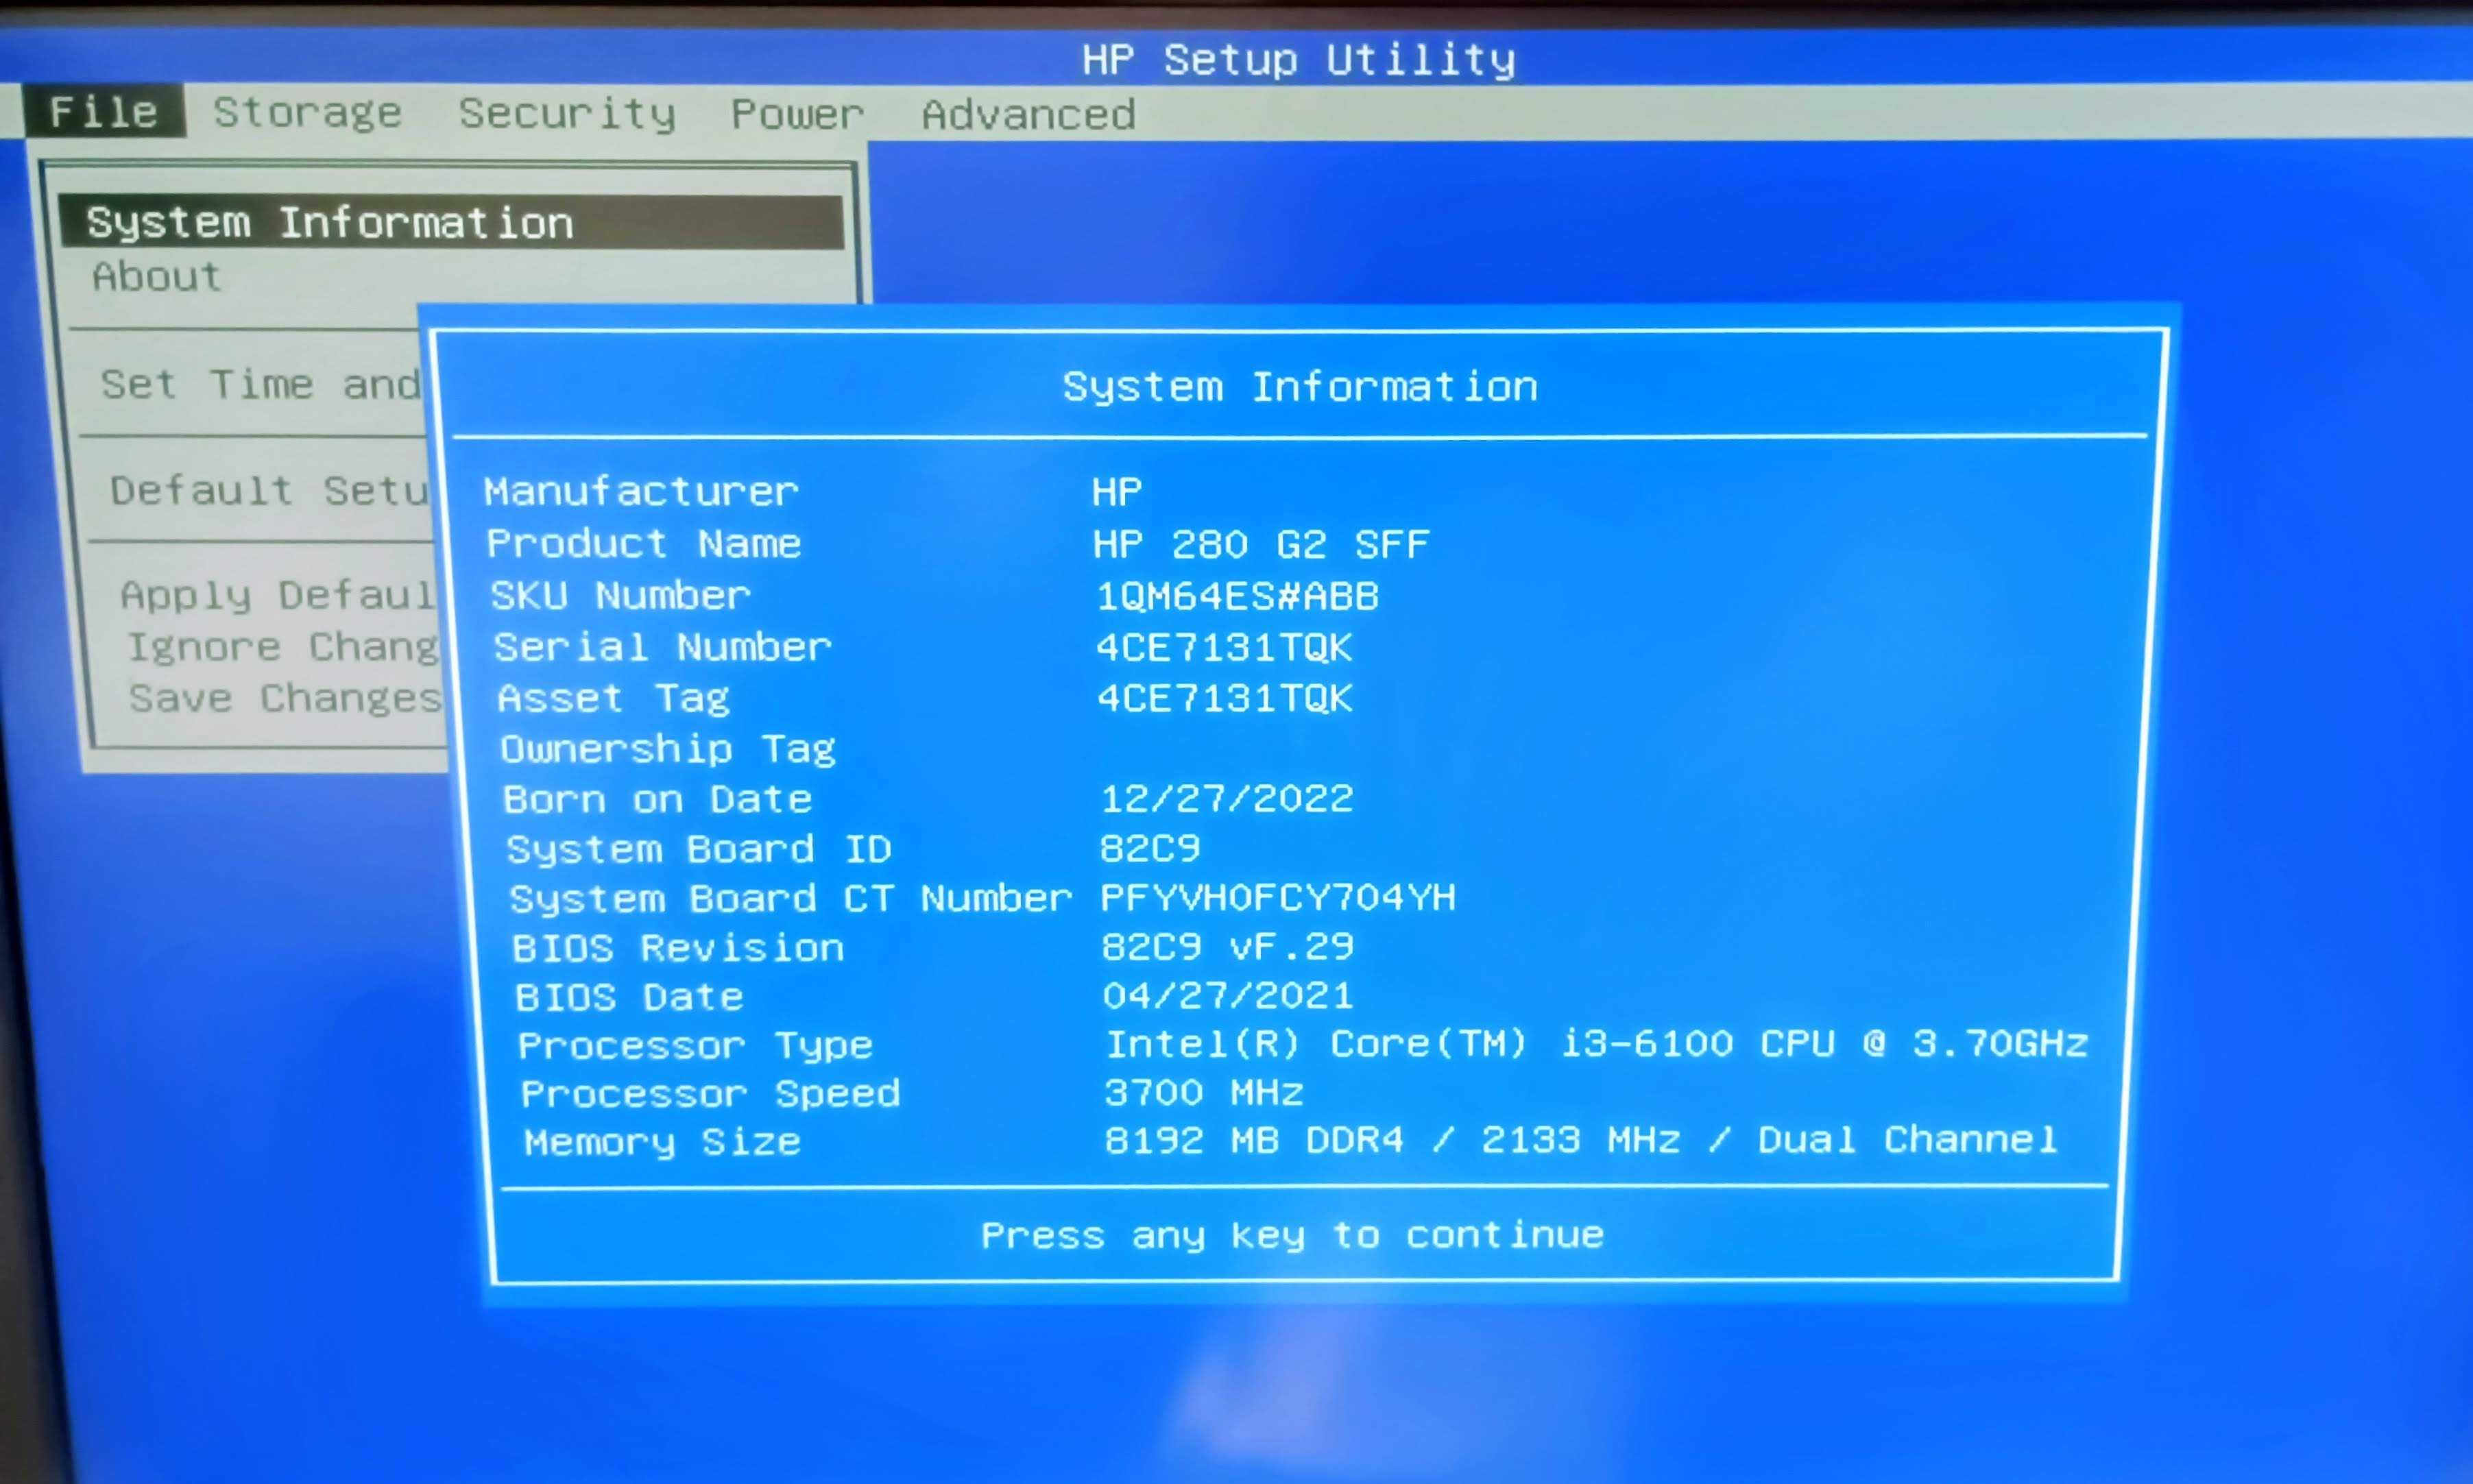Click CT number PFYVH0FCY704YH

[x=1278, y=897]
